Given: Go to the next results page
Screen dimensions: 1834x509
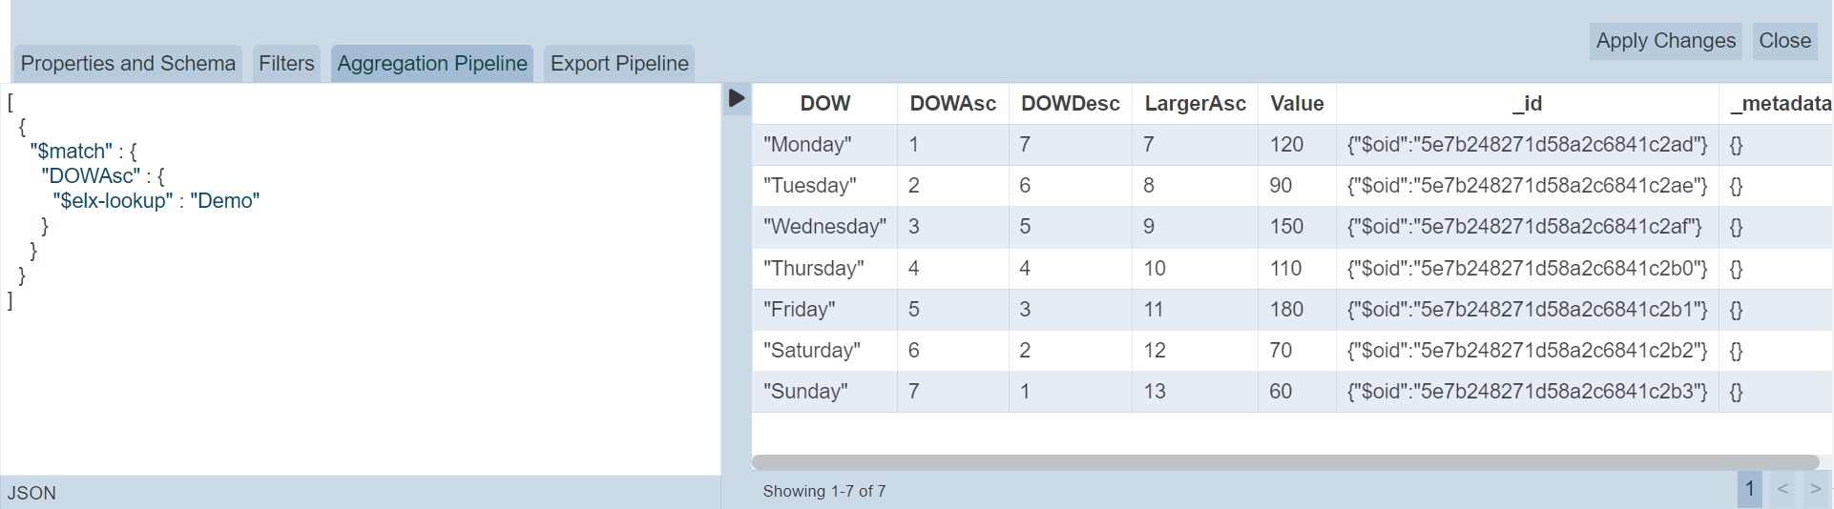Looking at the screenshot, I should [1815, 489].
